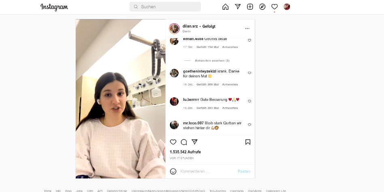Click 'Antworten' under lu.berrrr's comment
384x192 pixels.
[230, 108]
